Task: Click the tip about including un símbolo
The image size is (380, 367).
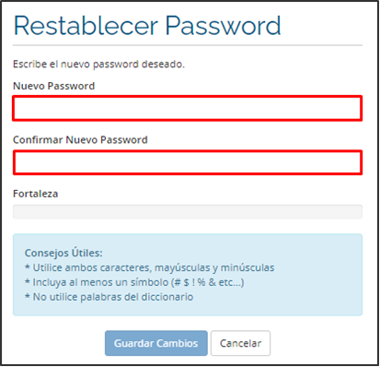Action: [x=134, y=282]
